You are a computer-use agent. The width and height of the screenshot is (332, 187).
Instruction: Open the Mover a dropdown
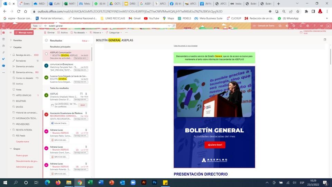[x=96, y=33]
